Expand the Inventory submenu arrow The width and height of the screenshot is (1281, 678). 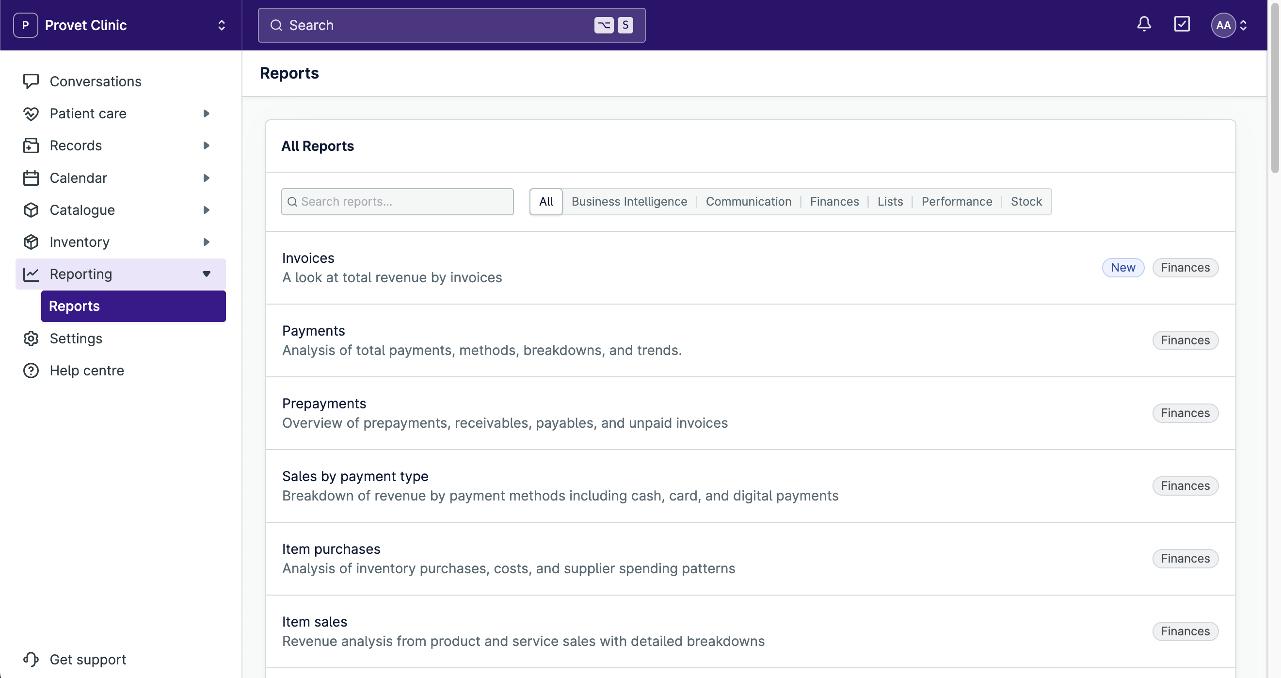[x=206, y=242]
